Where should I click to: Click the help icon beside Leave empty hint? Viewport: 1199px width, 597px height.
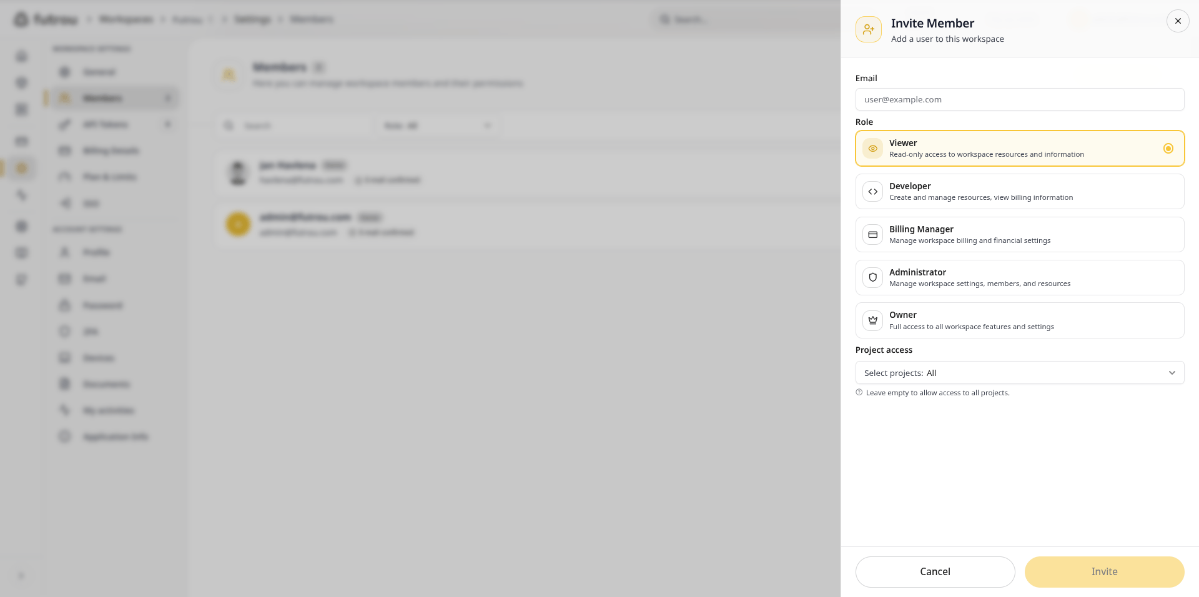click(x=859, y=392)
